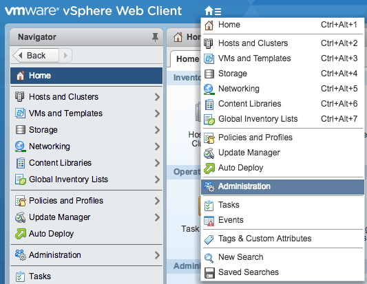Expand VMs and Templates chevron in Navigator
The height and width of the screenshot is (284, 367).
(157, 113)
